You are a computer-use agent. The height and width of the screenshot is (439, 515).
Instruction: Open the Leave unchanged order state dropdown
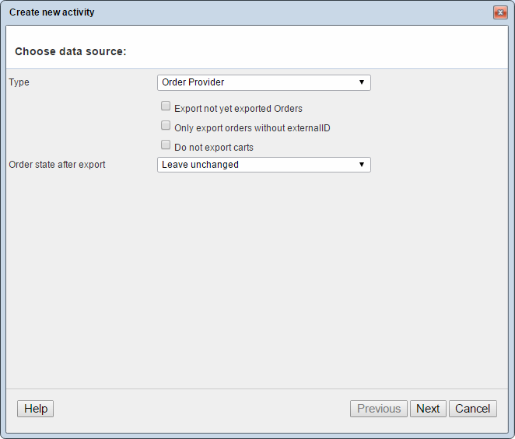263,165
